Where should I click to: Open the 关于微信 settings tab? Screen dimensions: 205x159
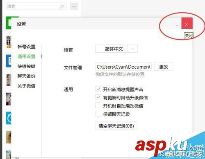click(26, 86)
